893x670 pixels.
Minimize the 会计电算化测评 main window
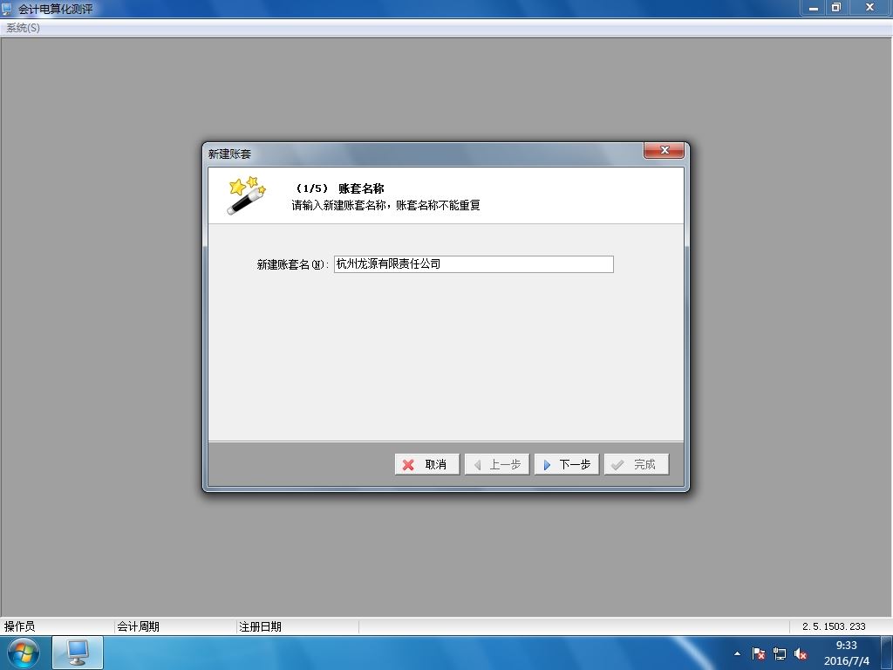pos(814,8)
